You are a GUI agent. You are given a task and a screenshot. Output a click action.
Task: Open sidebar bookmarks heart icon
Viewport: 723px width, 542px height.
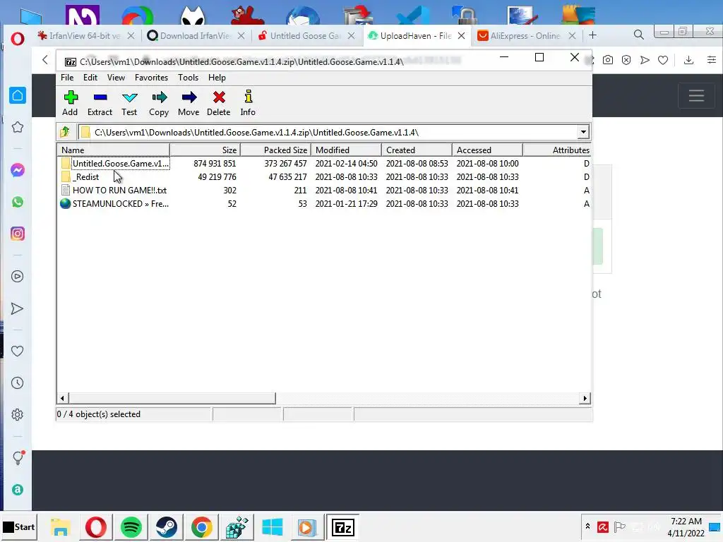[18, 351]
